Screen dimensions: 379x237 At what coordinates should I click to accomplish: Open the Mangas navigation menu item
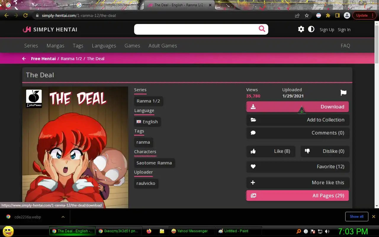pos(55,46)
